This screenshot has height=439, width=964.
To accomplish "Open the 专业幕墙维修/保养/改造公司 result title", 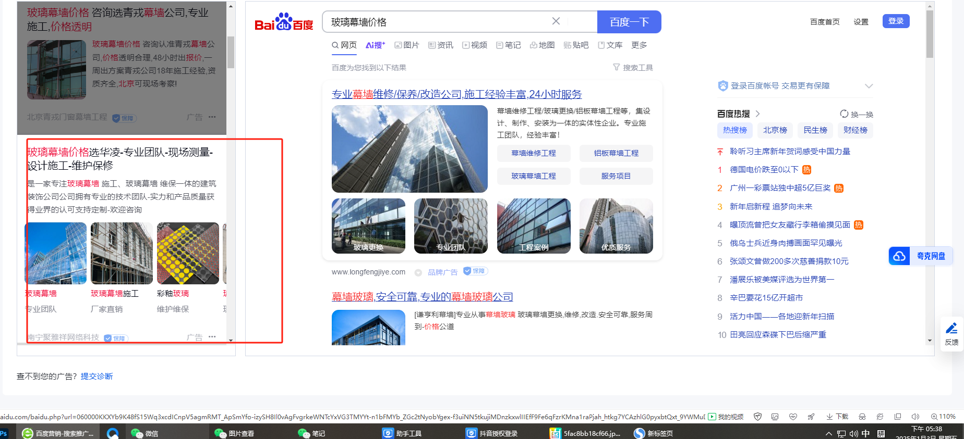I will [456, 94].
